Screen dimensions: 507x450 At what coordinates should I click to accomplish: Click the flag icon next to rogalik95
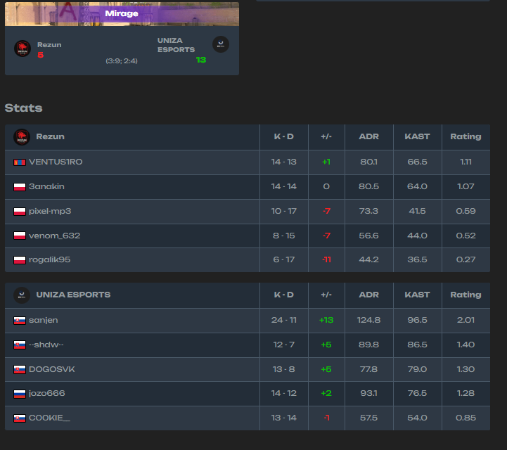(x=20, y=260)
